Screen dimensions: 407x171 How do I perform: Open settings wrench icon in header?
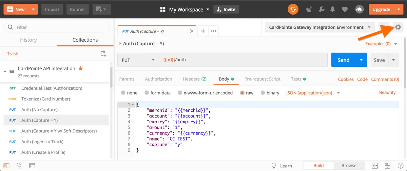click(x=321, y=9)
